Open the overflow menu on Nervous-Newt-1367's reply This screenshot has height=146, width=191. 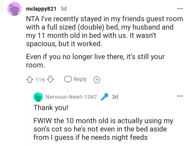click(x=180, y=96)
